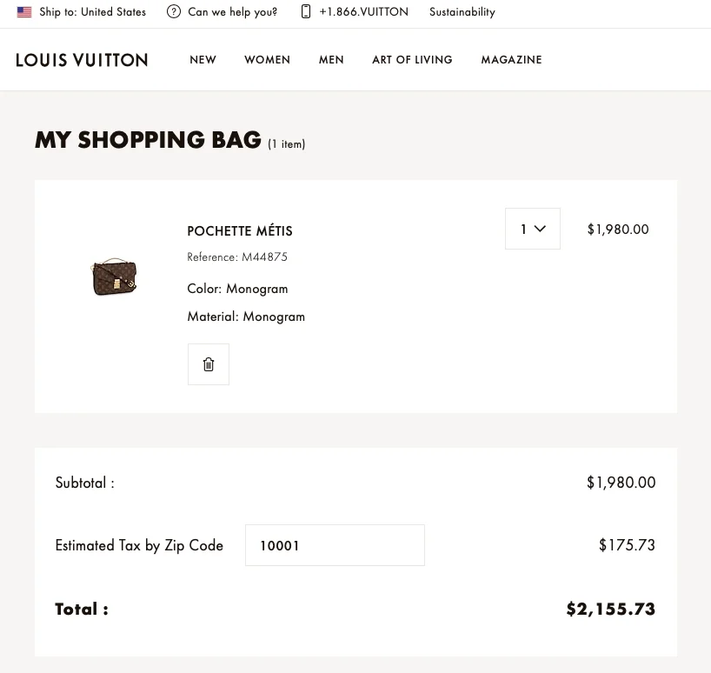Click the question mark help icon
The height and width of the screenshot is (673, 711).
click(x=173, y=12)
